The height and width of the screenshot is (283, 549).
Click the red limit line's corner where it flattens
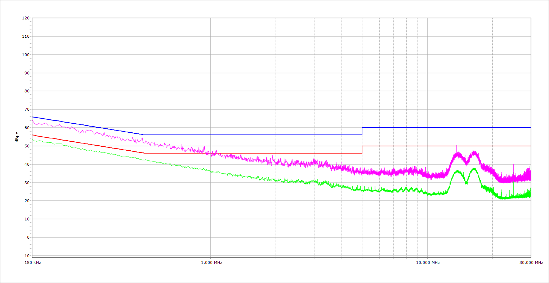tap(144, 153)
